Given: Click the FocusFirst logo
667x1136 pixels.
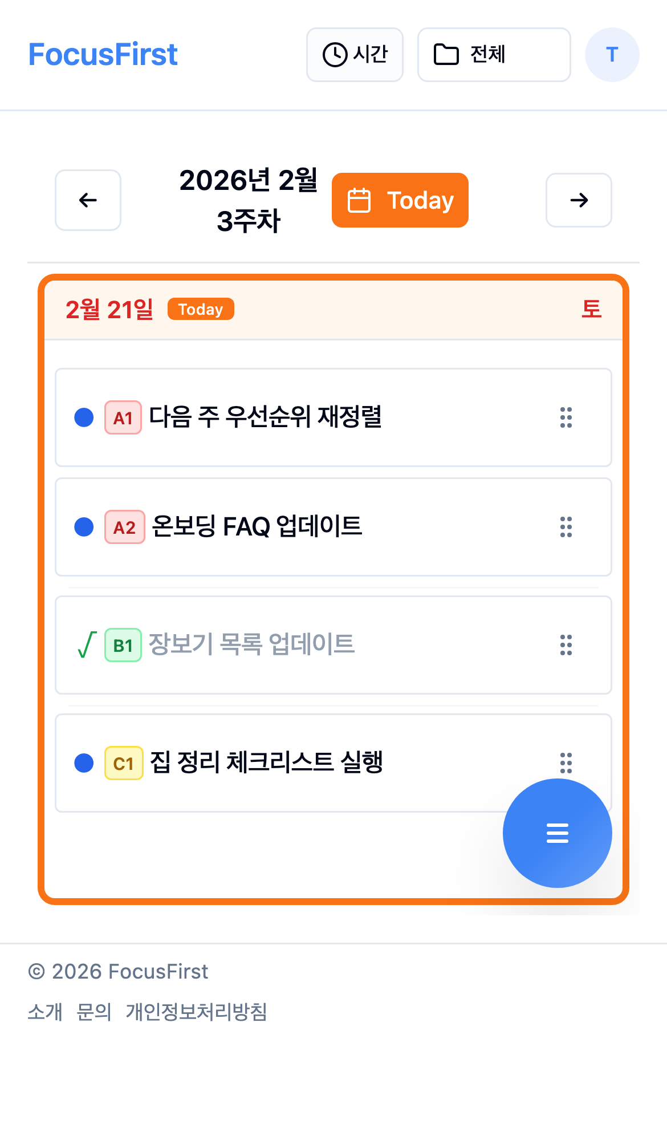Looking at the screenshot, I should tap(104, 54).
